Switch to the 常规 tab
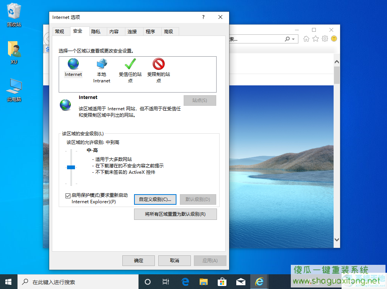The height and width of the screenshot is (289, 387). [x=59, y=31]
